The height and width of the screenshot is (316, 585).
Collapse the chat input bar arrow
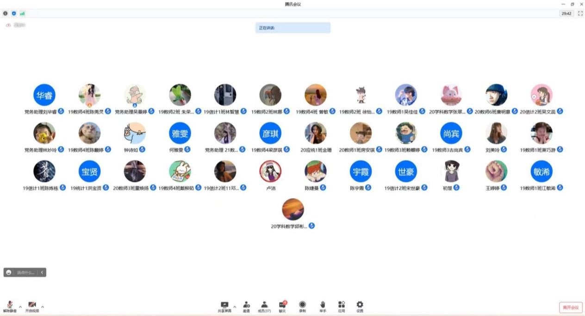point(42,273)
